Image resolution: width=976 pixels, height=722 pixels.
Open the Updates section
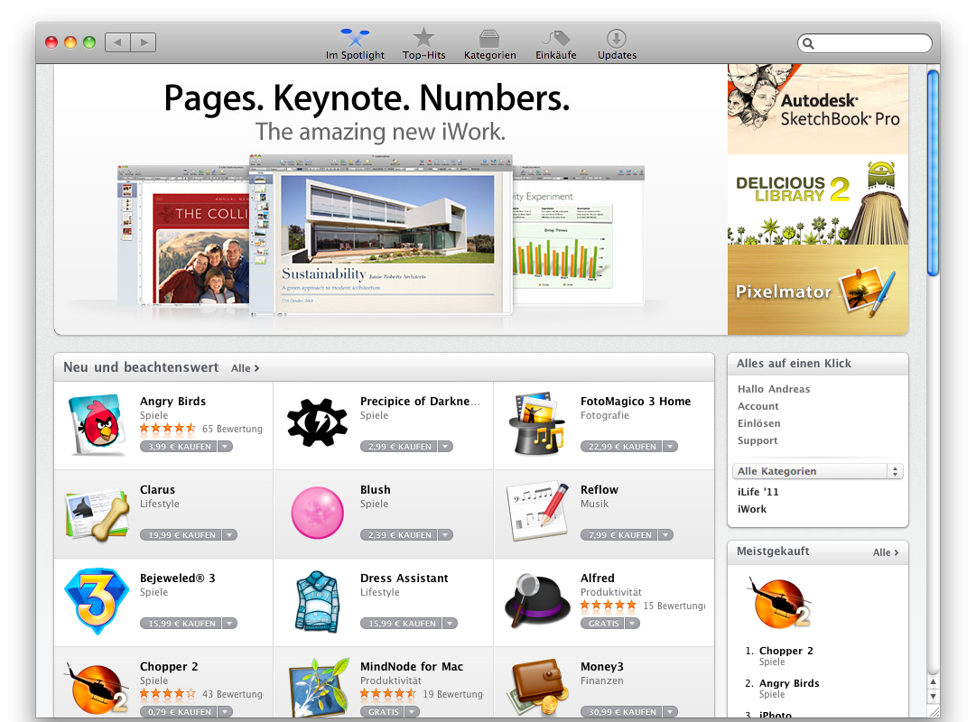(x=617, y=44)
